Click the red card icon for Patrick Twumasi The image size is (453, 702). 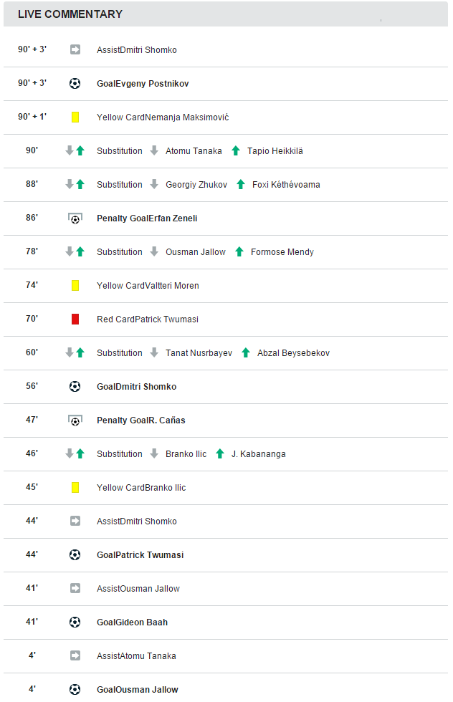(x=75, y=319)
